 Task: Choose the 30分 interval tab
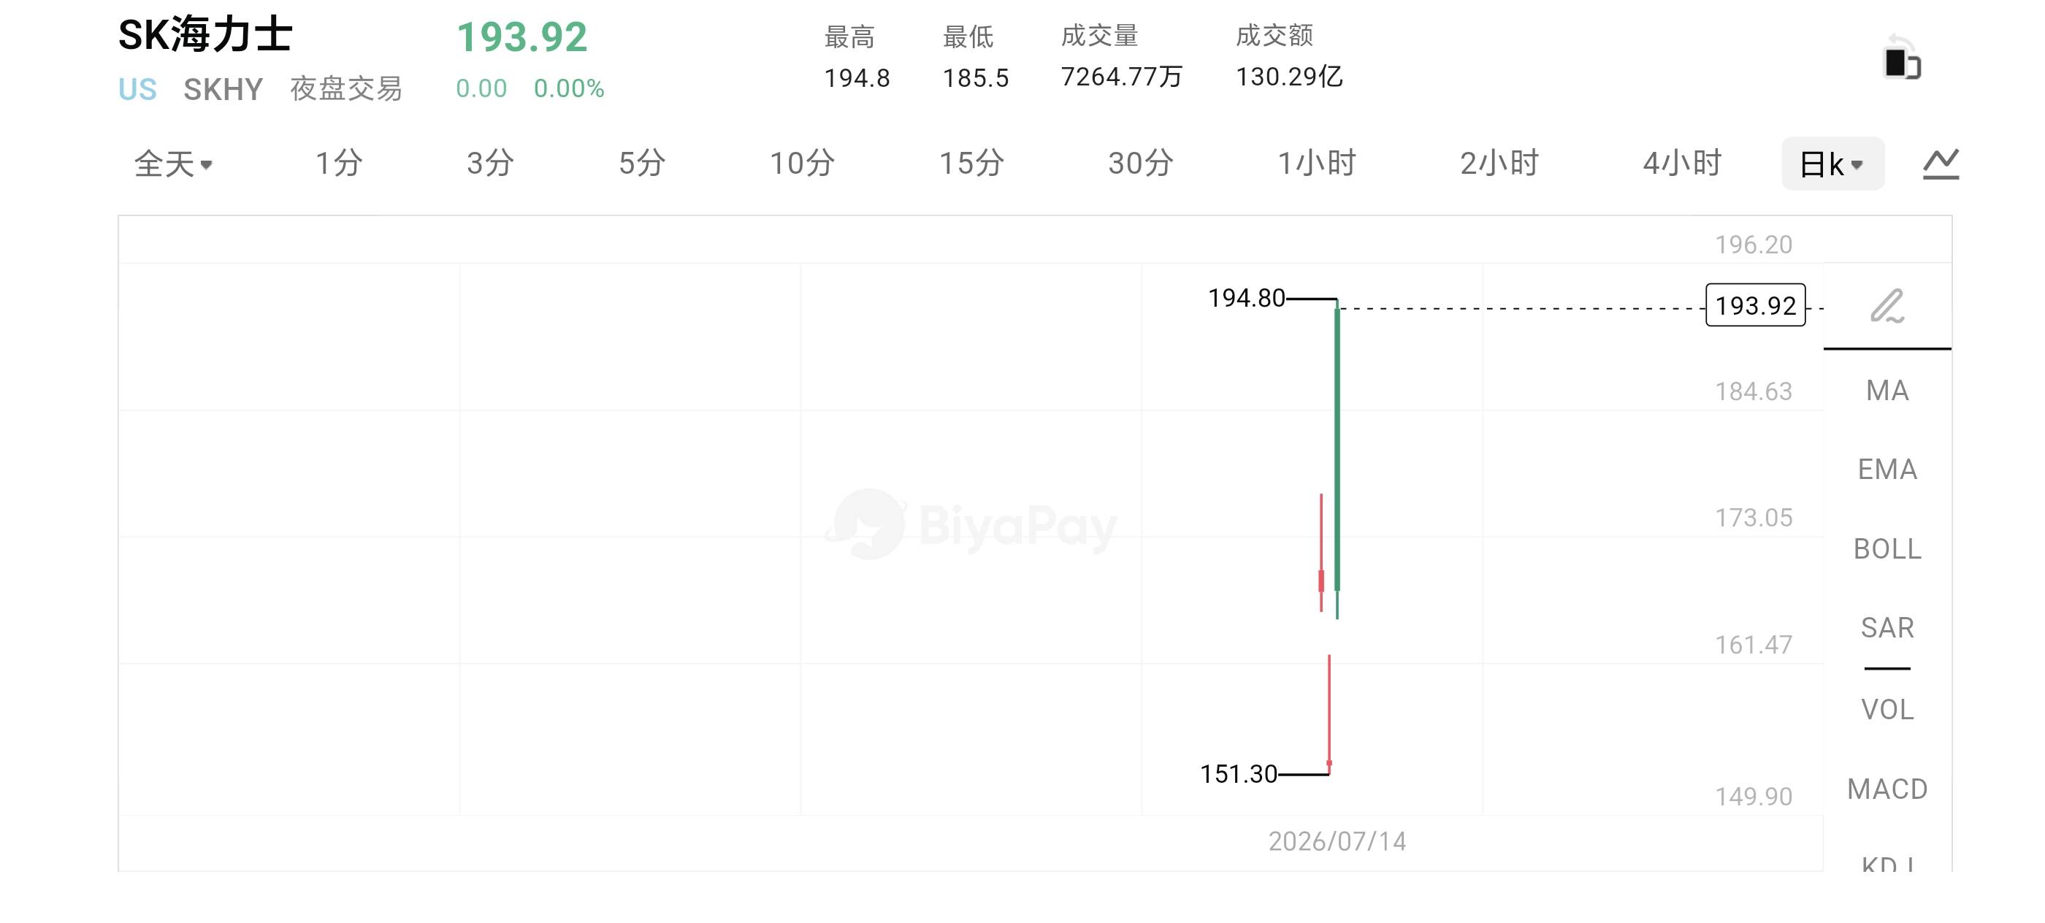pyautogui.click(x=1140, y=164)
